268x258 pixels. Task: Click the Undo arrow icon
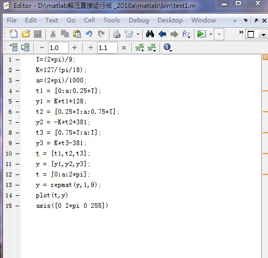coord(89,34)
